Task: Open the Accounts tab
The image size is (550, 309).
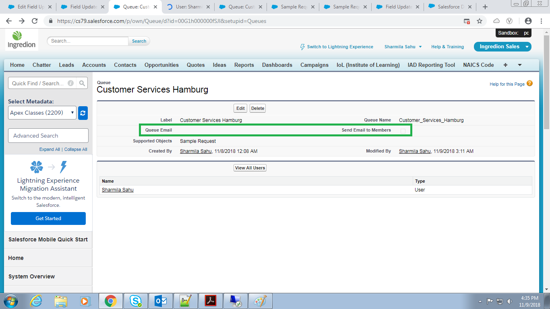Action: point(94,65)
